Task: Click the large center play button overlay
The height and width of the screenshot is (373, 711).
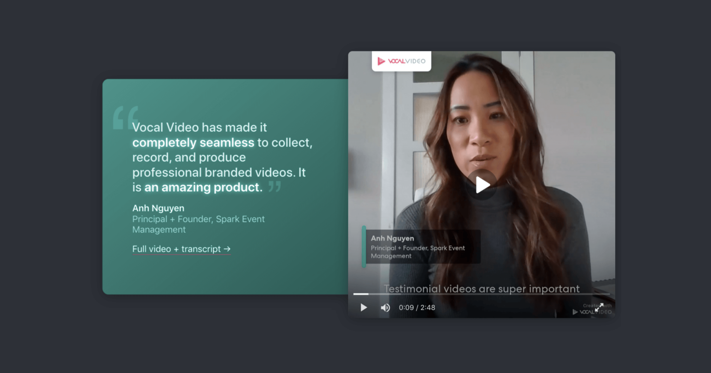Action: click(482, 185)
